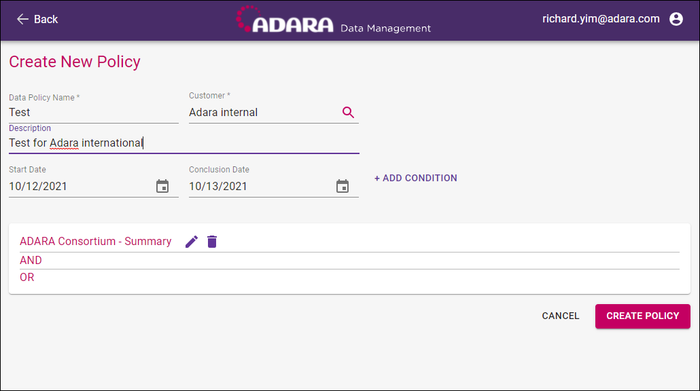Screen dimensions: 700x391
Task: Click the ADARA logo in the header
Action: [285, 19]
